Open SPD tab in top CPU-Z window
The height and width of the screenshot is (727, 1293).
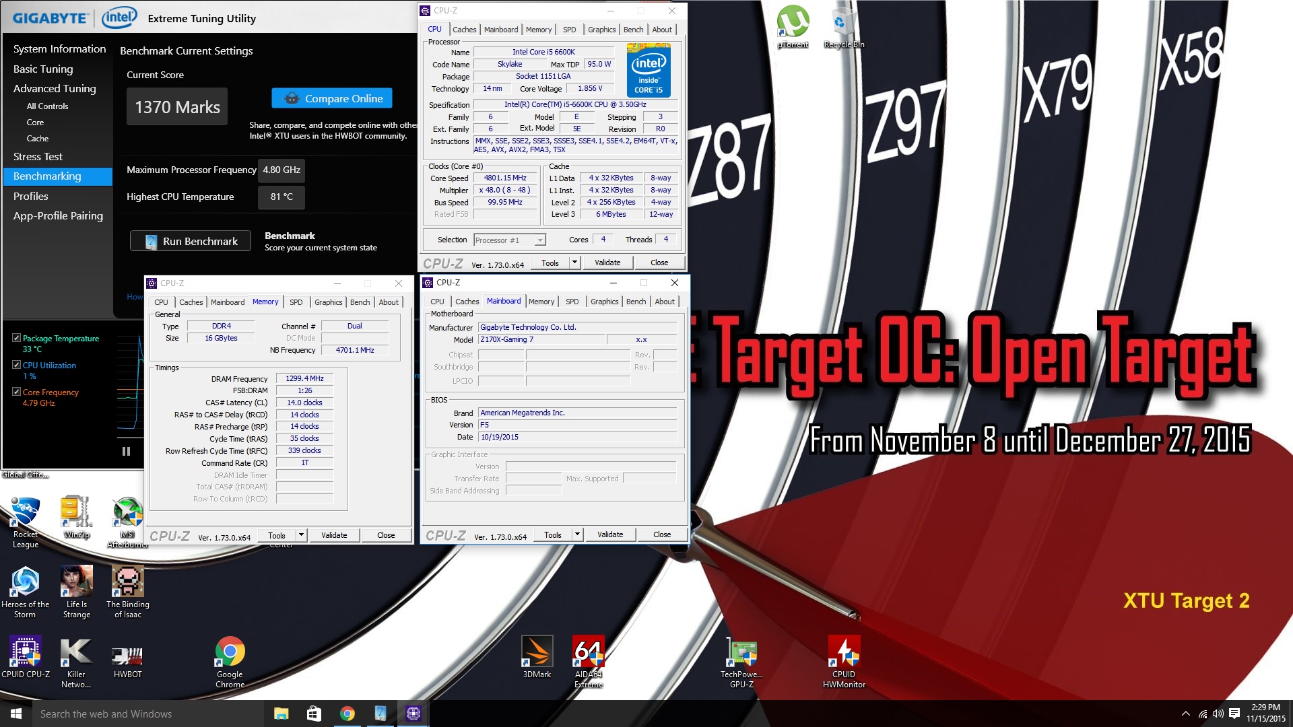[569, 30]
